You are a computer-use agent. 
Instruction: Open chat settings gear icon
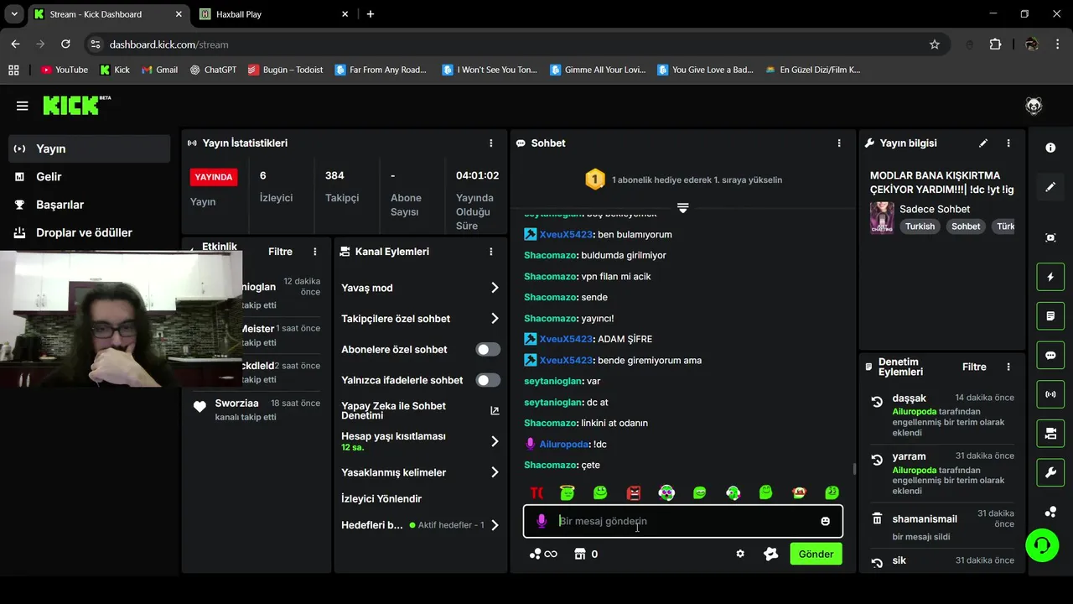point(740,554)
